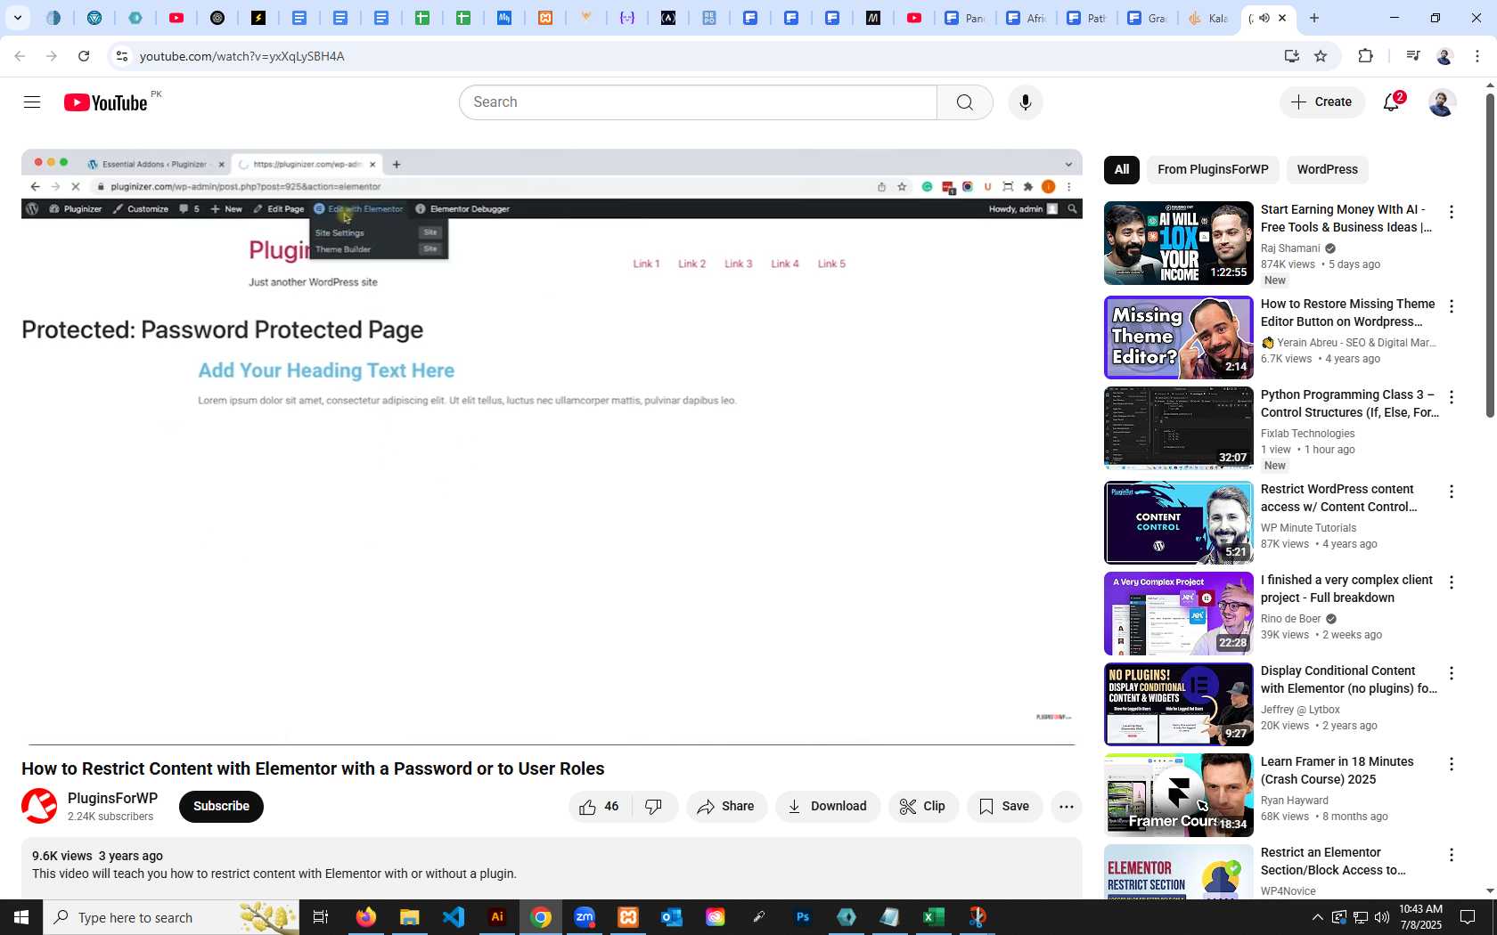Open Visual Studio Code from taskbar
This screenshot has height=935, width=1497.
454,917
